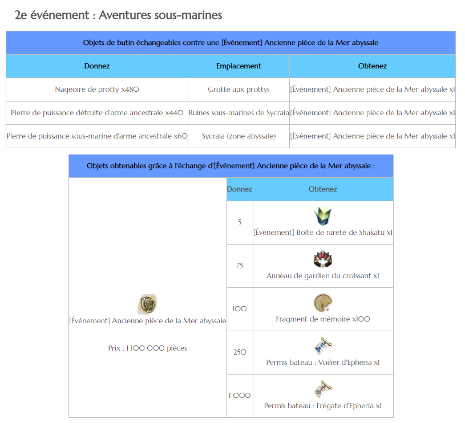Click the reward cell in the Ruines sous-marines row
Viewport: 465px width, 423px height.
pyautogui.click(x=373, y=113)
